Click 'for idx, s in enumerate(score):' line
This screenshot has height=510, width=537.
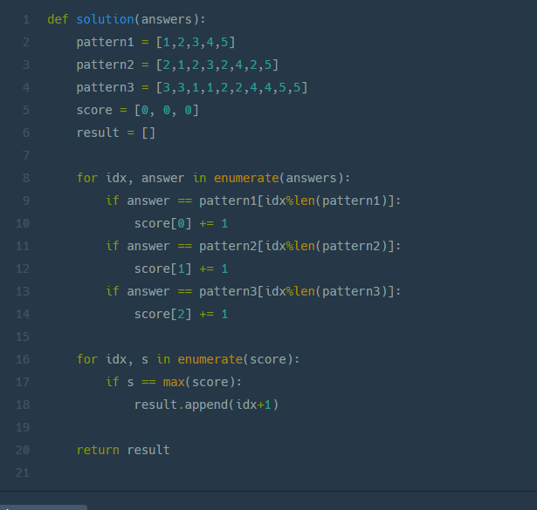point(188,359)
